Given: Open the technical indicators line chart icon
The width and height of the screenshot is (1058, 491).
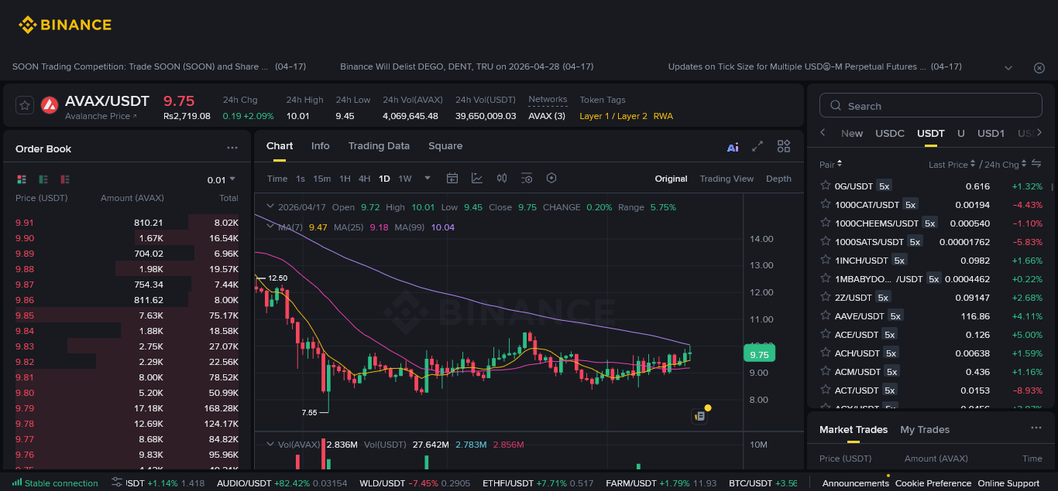Looking at the screenshot, I should [477, 178].
